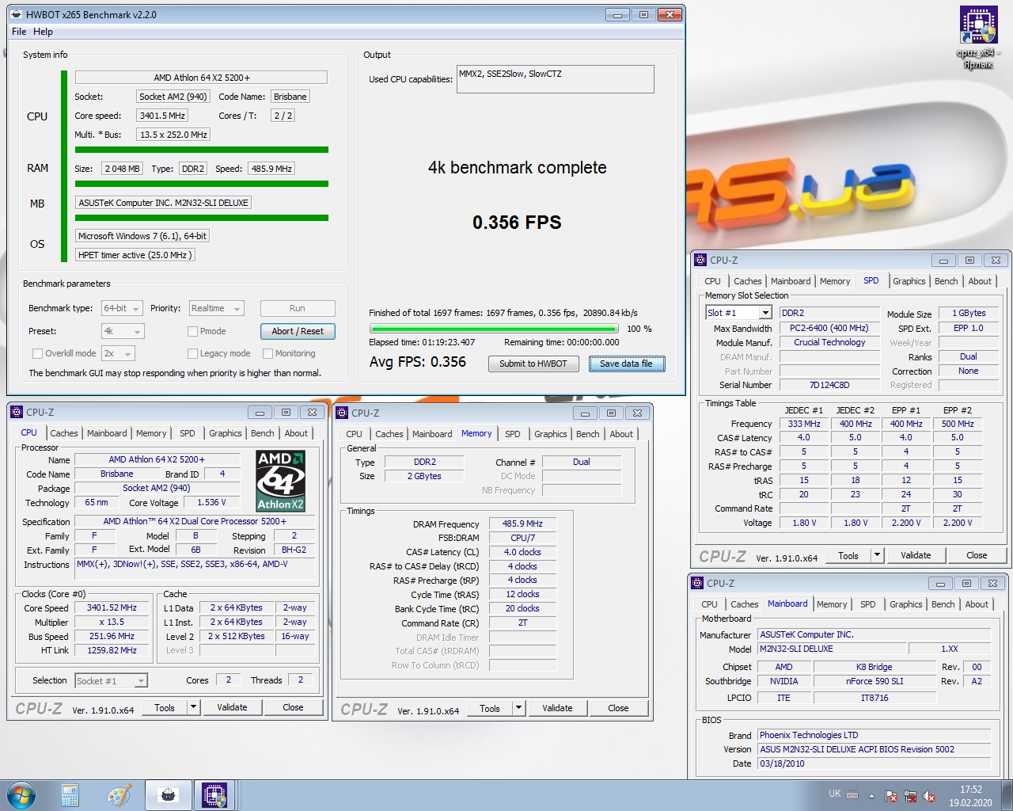Click Validate in CPU-Z CPU window
Screen dimensions: 1013x811
point(232,707)
